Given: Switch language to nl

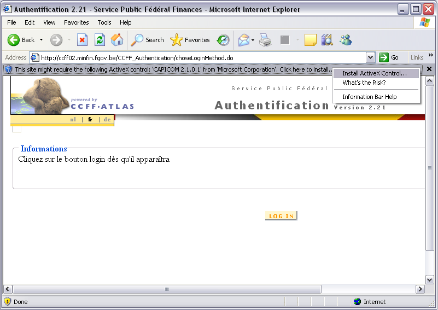Looking at the screenshot, I should click(73, 120).
